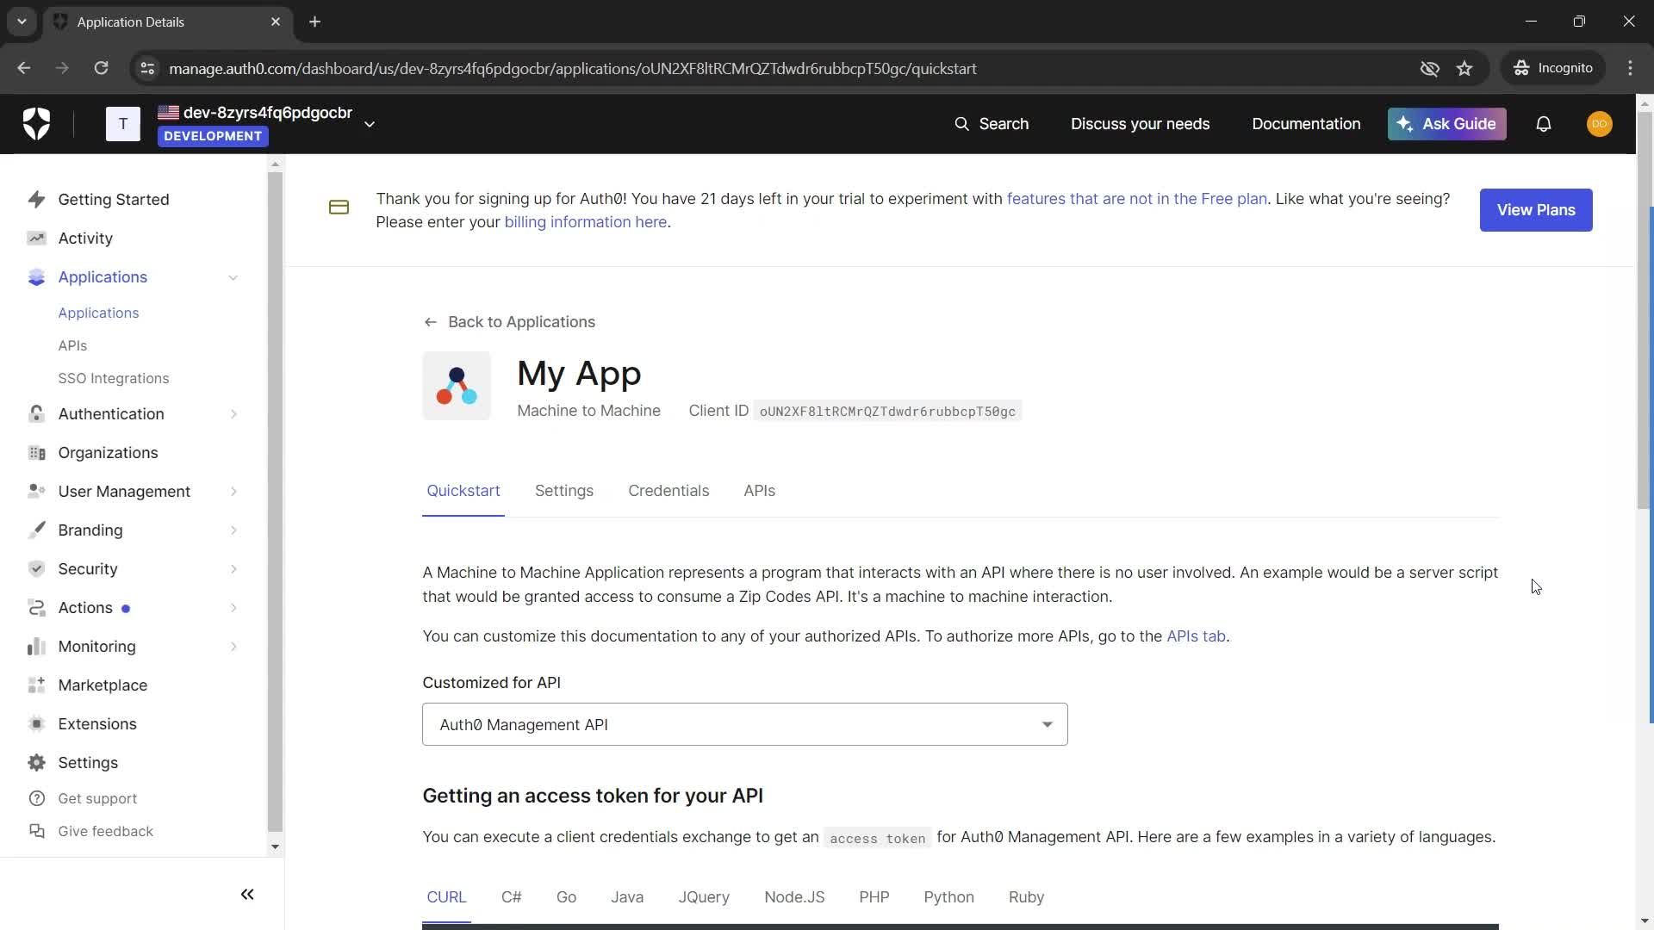Click the Give feedback chat icon
This screenshot has width=1654, height=930.
36,832
